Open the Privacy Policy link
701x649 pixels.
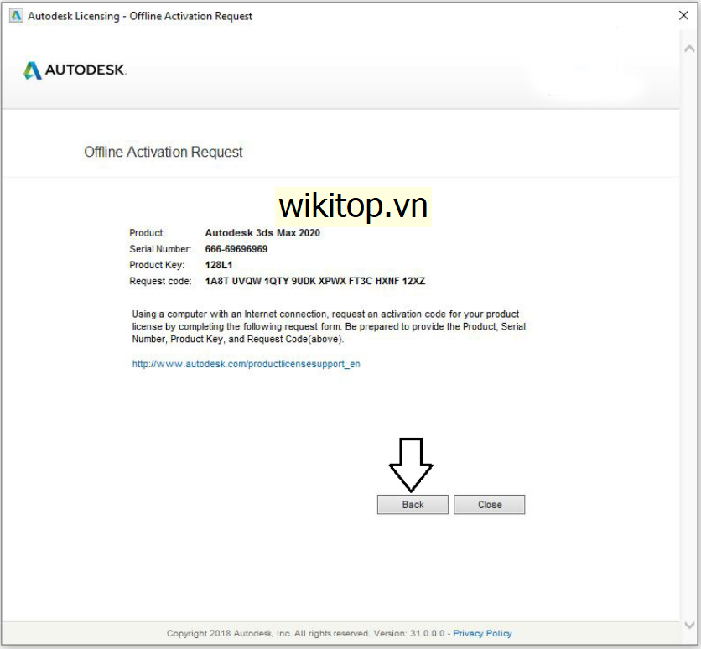pyautogui.click(x=482, y=633)
